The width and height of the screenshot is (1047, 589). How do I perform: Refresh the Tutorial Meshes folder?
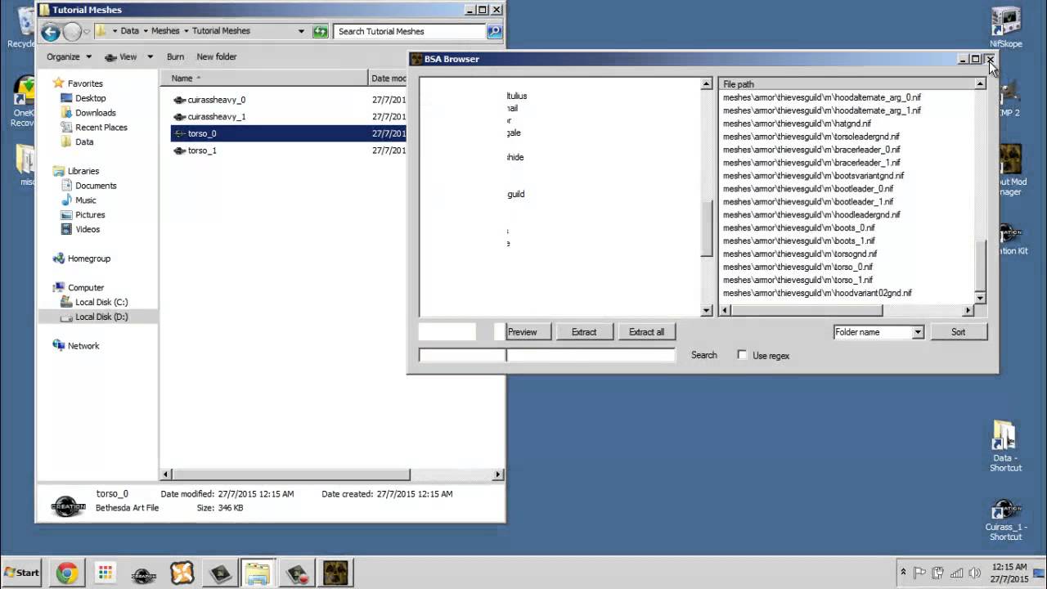(x=320, y=32)
